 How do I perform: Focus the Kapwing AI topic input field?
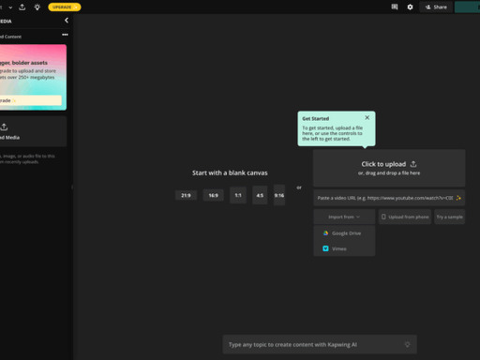[x=320, y=344]
